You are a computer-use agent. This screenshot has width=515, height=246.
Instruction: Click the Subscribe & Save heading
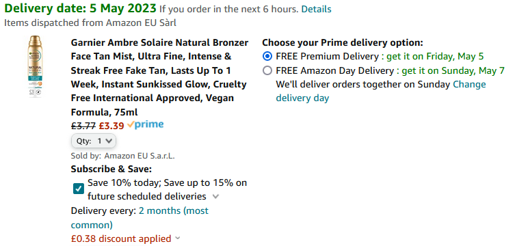111,169
